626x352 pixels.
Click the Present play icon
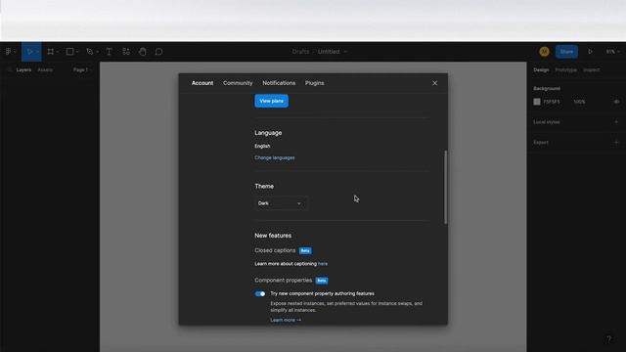[590, 52]
